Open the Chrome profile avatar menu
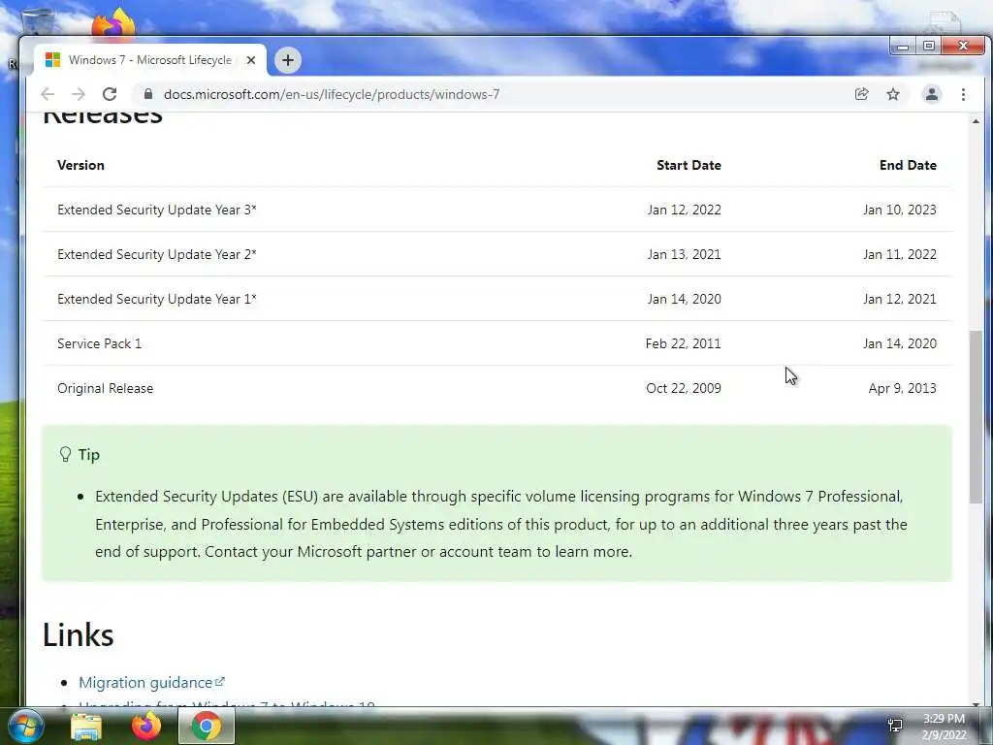Screen dimensions: 993x745 932,94
